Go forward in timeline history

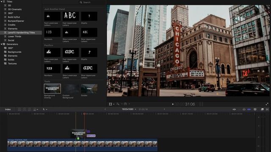click(x=164, y=109)
